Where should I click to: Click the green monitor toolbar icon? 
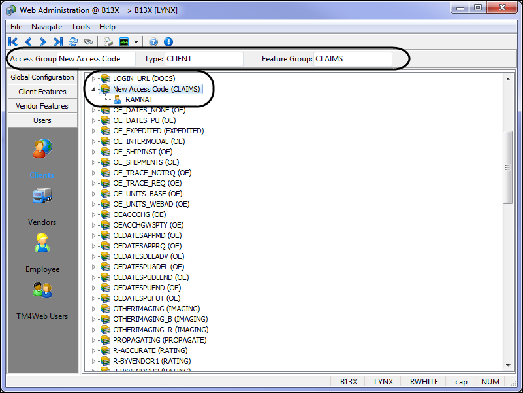[x=124, y=42]
